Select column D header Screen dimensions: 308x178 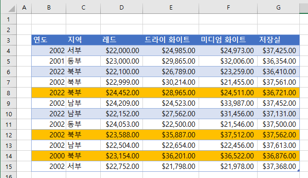(x=121, y=8)
